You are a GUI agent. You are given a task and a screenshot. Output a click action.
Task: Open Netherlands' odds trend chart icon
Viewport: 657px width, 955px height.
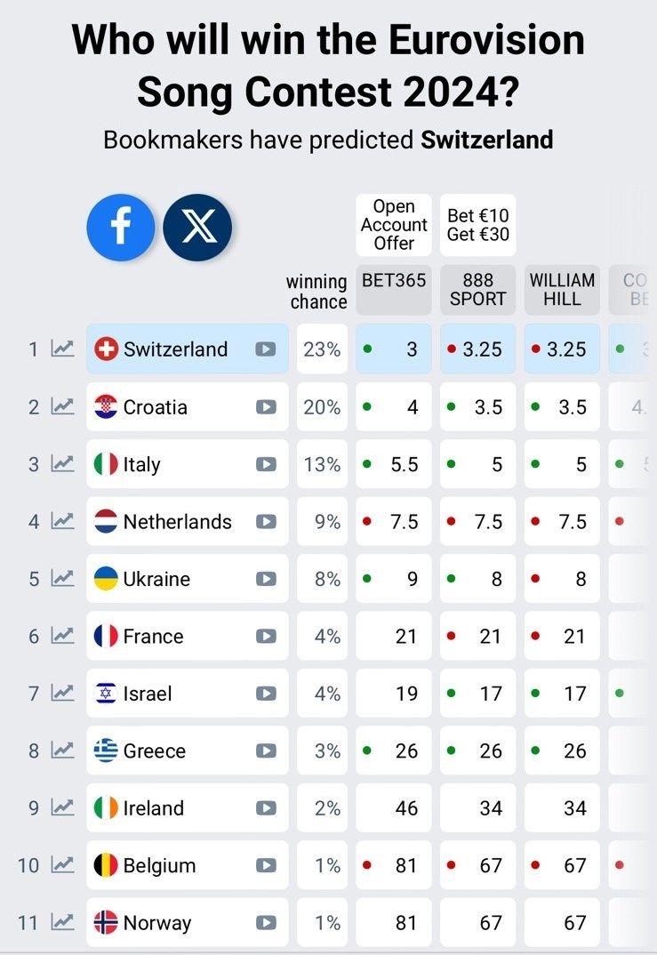click(x=62, y=522)
